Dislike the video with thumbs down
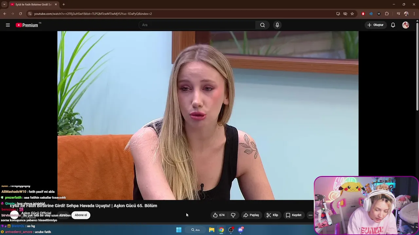This screenshot has width=419, height=235. pyautogui.click(x=233, y=215)
